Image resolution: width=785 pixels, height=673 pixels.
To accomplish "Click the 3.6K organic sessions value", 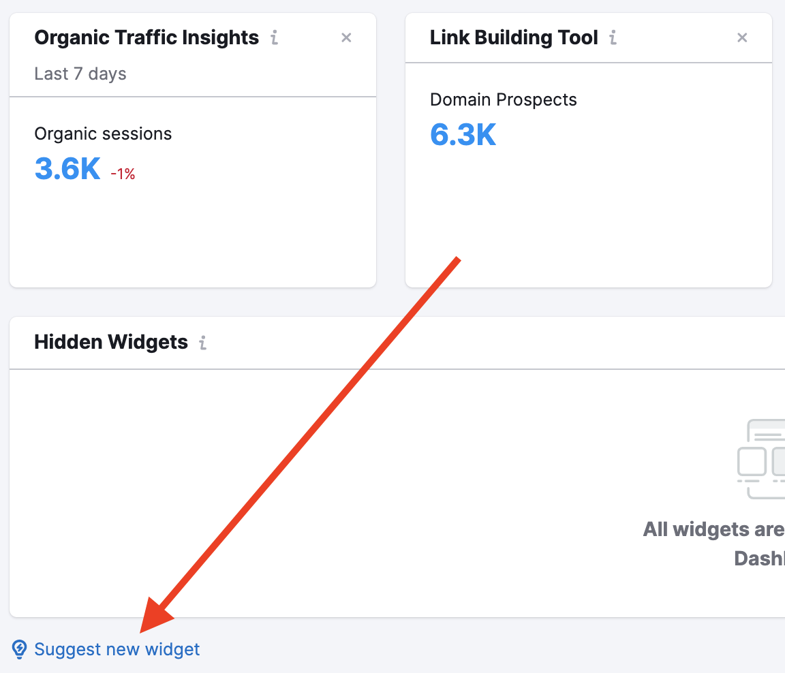I will coord(67,169).
